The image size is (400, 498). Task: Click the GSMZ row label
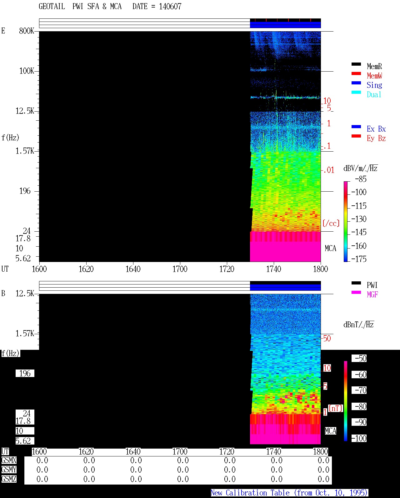pyautogui.click(x=9, y=479)
